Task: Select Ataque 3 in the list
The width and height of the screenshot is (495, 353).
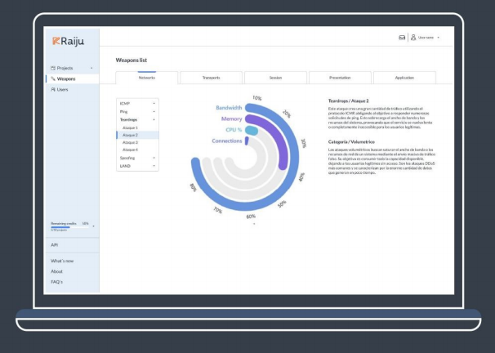Action: (x=130, y=143)
